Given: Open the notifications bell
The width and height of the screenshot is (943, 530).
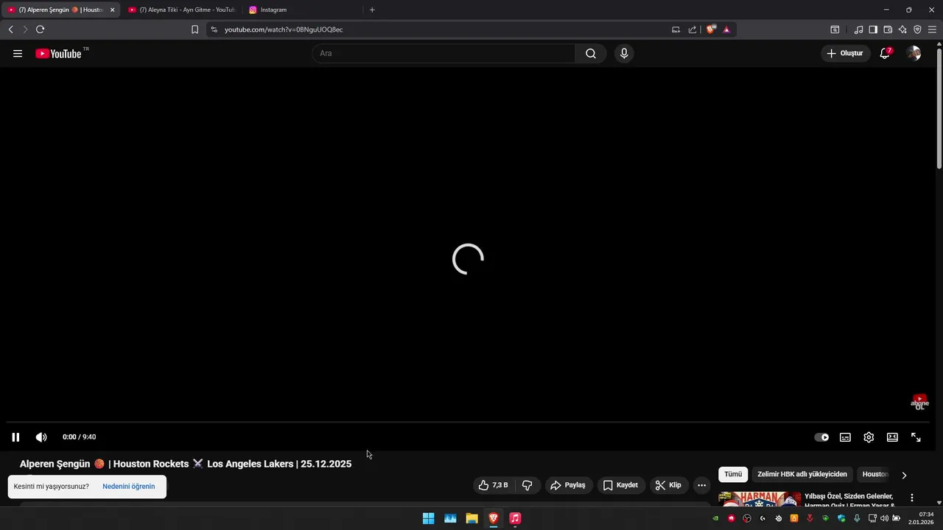Looking at the screenshot, I should point(885,53).
